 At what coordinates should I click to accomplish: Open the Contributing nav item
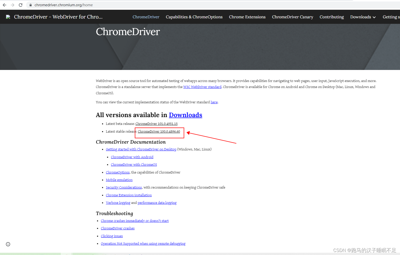[332, 17]
